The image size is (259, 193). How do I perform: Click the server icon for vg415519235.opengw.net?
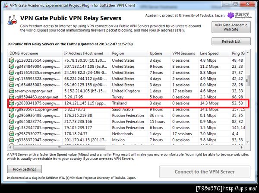tap(11, 73)
